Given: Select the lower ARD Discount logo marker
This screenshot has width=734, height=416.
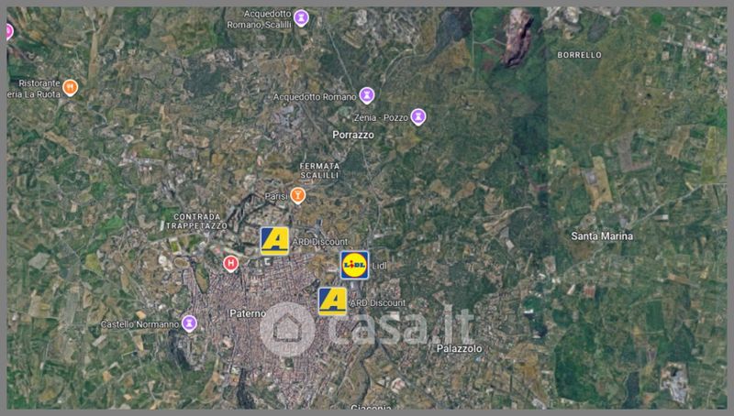Looking at the screenshot, I should 332,301.
